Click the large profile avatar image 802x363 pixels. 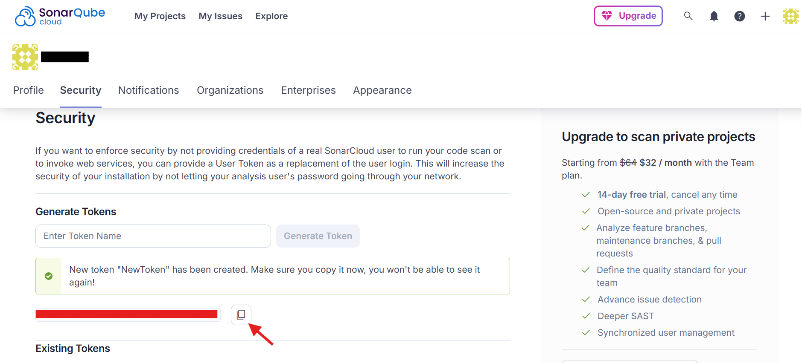point(25,57)
